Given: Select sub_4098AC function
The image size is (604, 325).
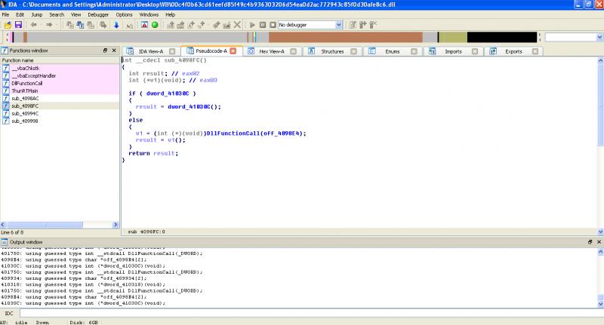Looking at the screenshot, I should (60, 99).
